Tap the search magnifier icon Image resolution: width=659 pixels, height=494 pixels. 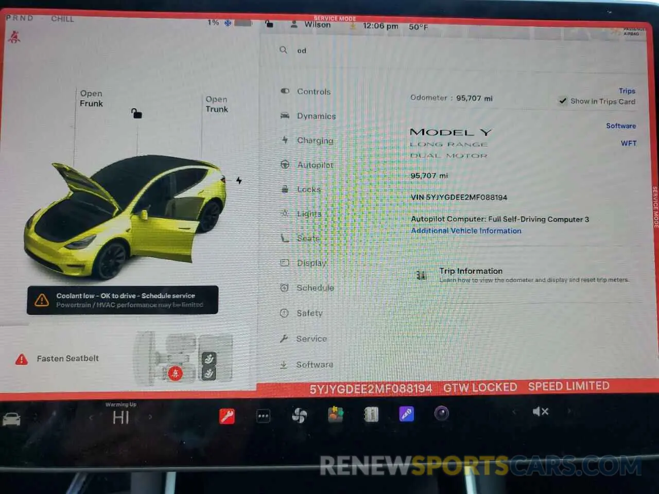(283, 50)
